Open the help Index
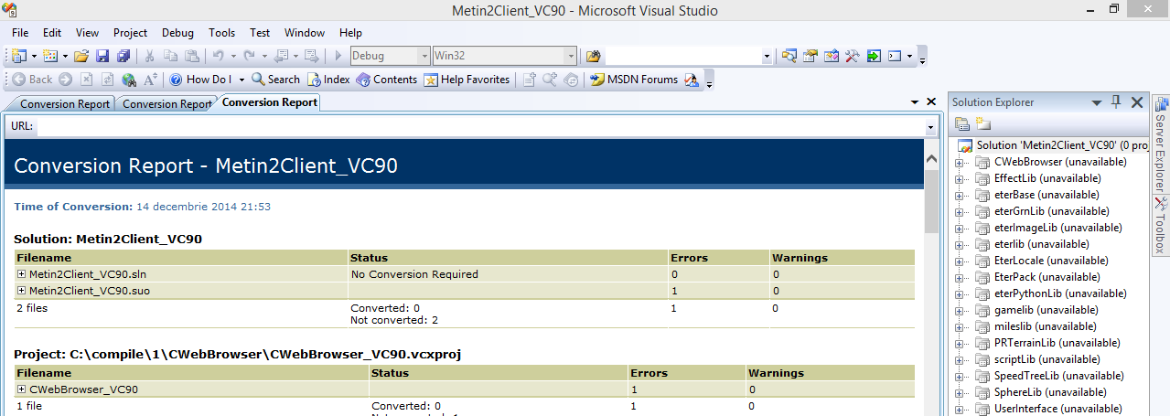1170x416 pixels. point(328,80)
